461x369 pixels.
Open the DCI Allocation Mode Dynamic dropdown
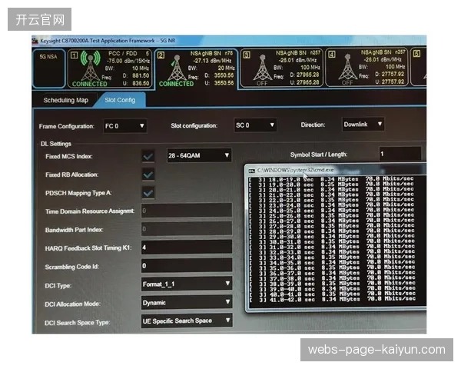pos(187,302)
